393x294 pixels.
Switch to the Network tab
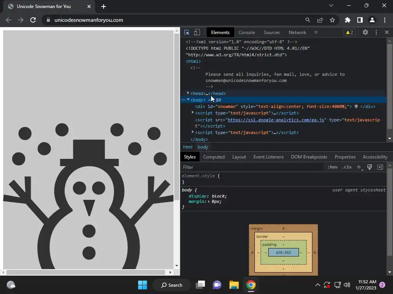tap(297, 33)
